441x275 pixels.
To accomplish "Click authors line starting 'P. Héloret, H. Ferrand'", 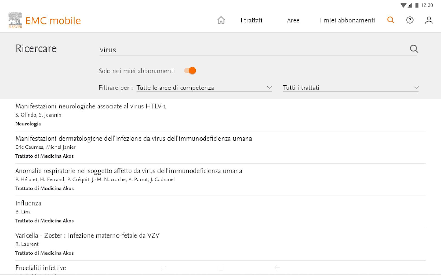I will point(95,180).
